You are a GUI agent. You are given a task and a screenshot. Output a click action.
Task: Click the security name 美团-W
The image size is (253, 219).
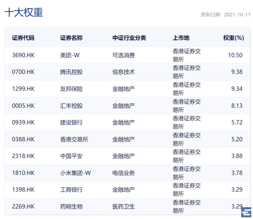70,55
